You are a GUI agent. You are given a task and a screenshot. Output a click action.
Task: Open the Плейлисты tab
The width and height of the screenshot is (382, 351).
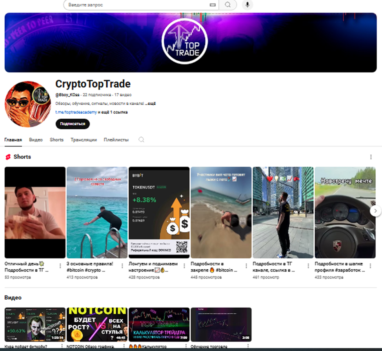point(116,140)
